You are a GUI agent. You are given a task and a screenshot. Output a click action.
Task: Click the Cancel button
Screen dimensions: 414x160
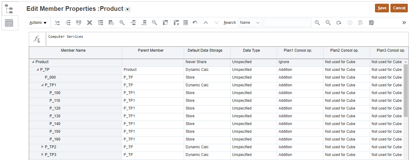click(399, 8)
